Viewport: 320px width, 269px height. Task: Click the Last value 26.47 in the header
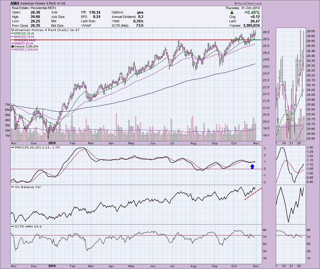tap(255, 21)
